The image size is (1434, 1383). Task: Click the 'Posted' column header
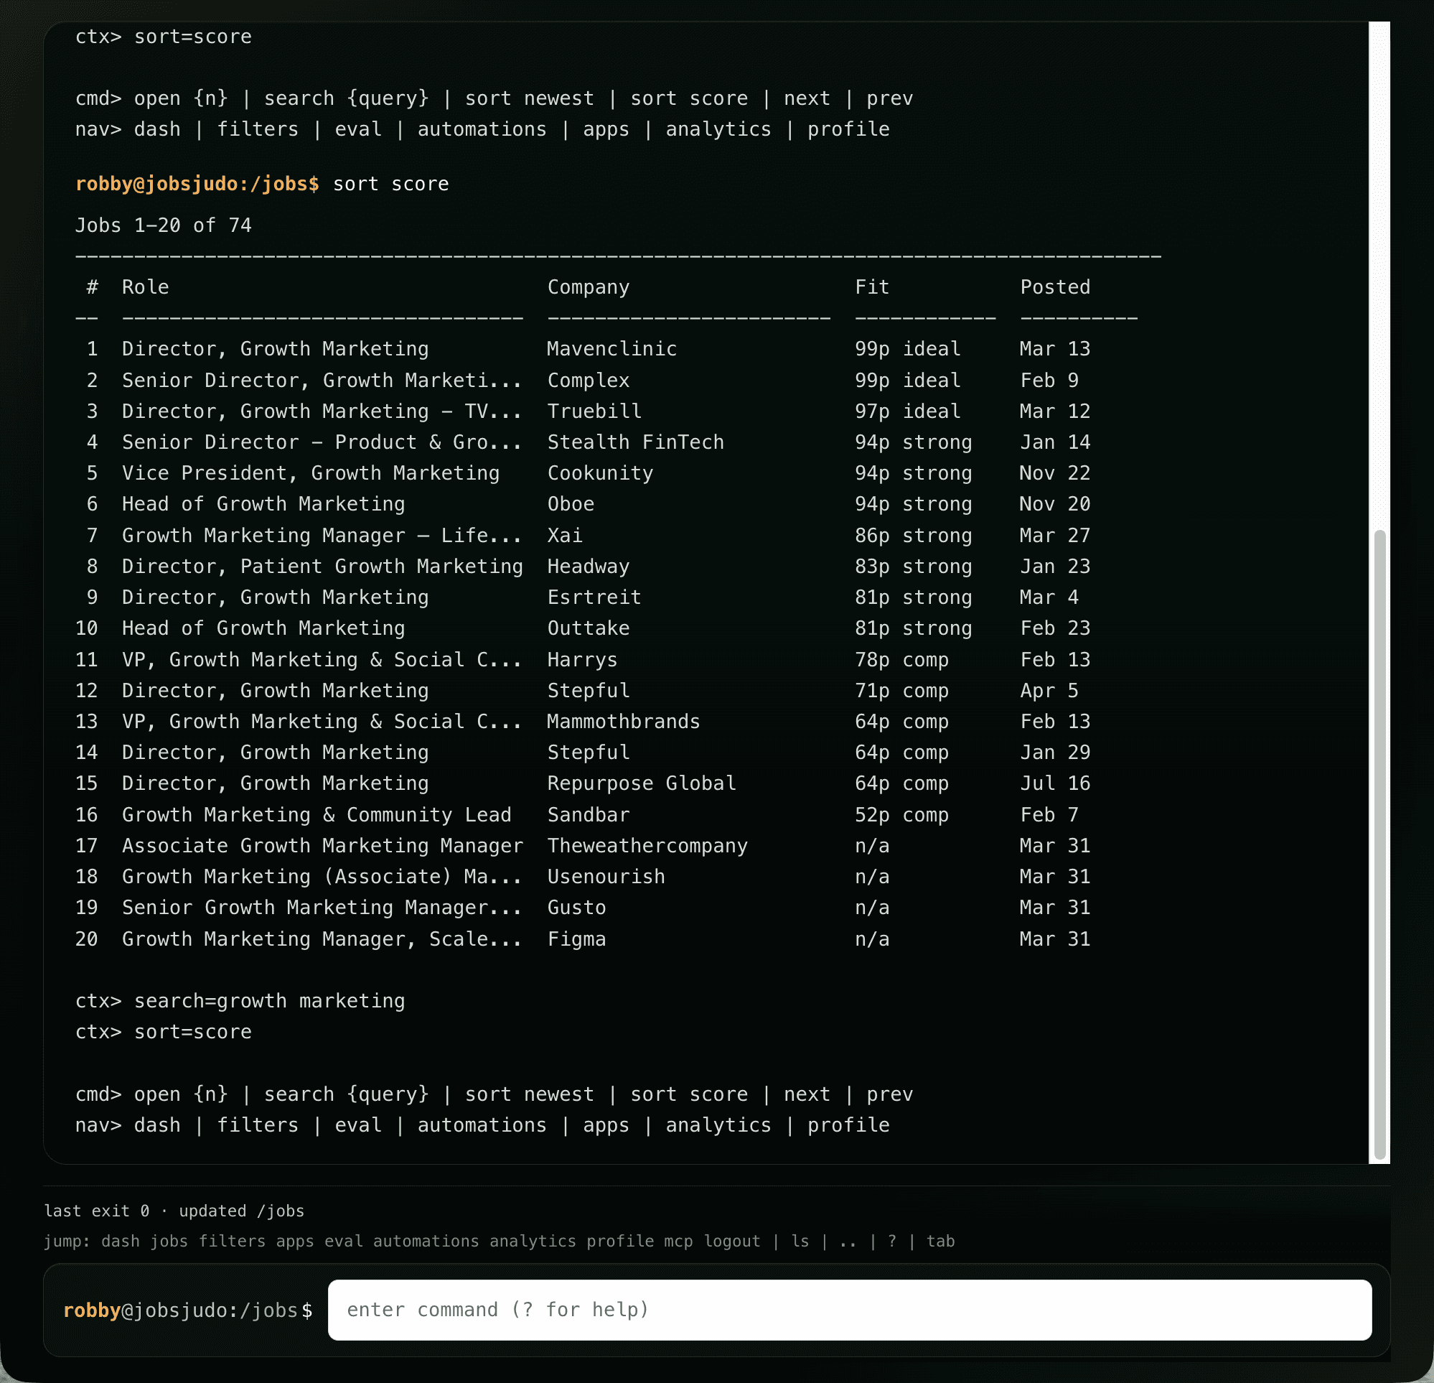[x=1055, y=287]
